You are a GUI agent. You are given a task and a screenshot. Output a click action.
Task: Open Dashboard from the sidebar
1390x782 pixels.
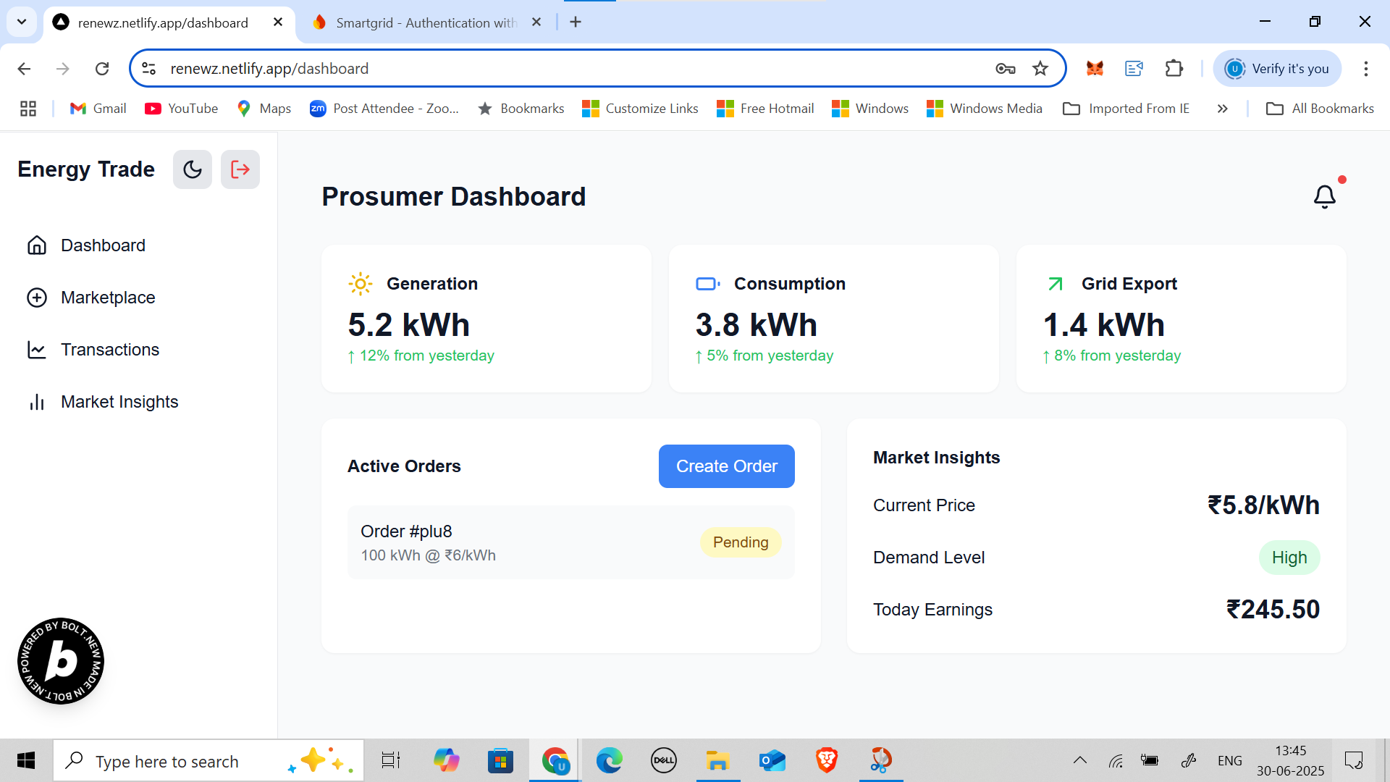(103, 245)
